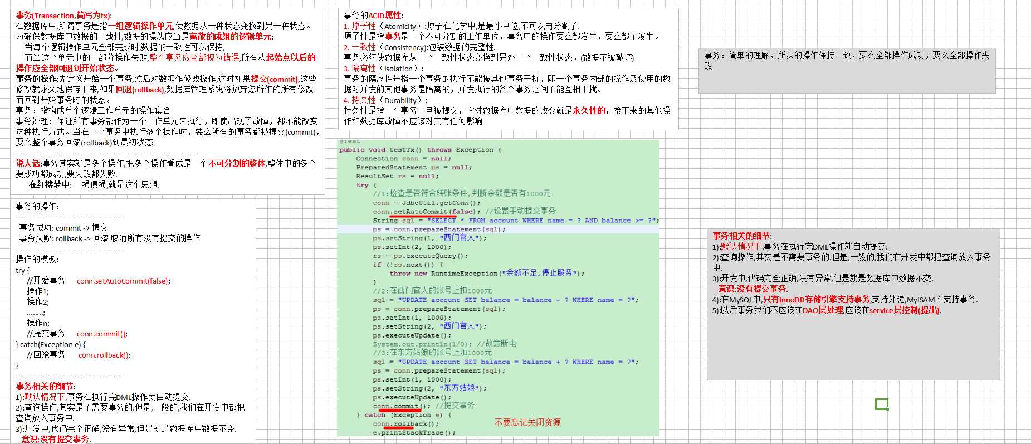
Task: Click the red "conn.rollback();" in the template text box
Action: tap(105, 355)
